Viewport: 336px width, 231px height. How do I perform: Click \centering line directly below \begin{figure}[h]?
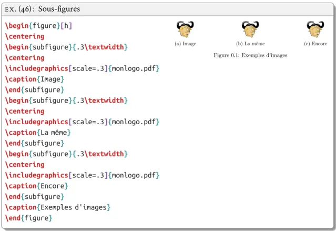point(25,36)
